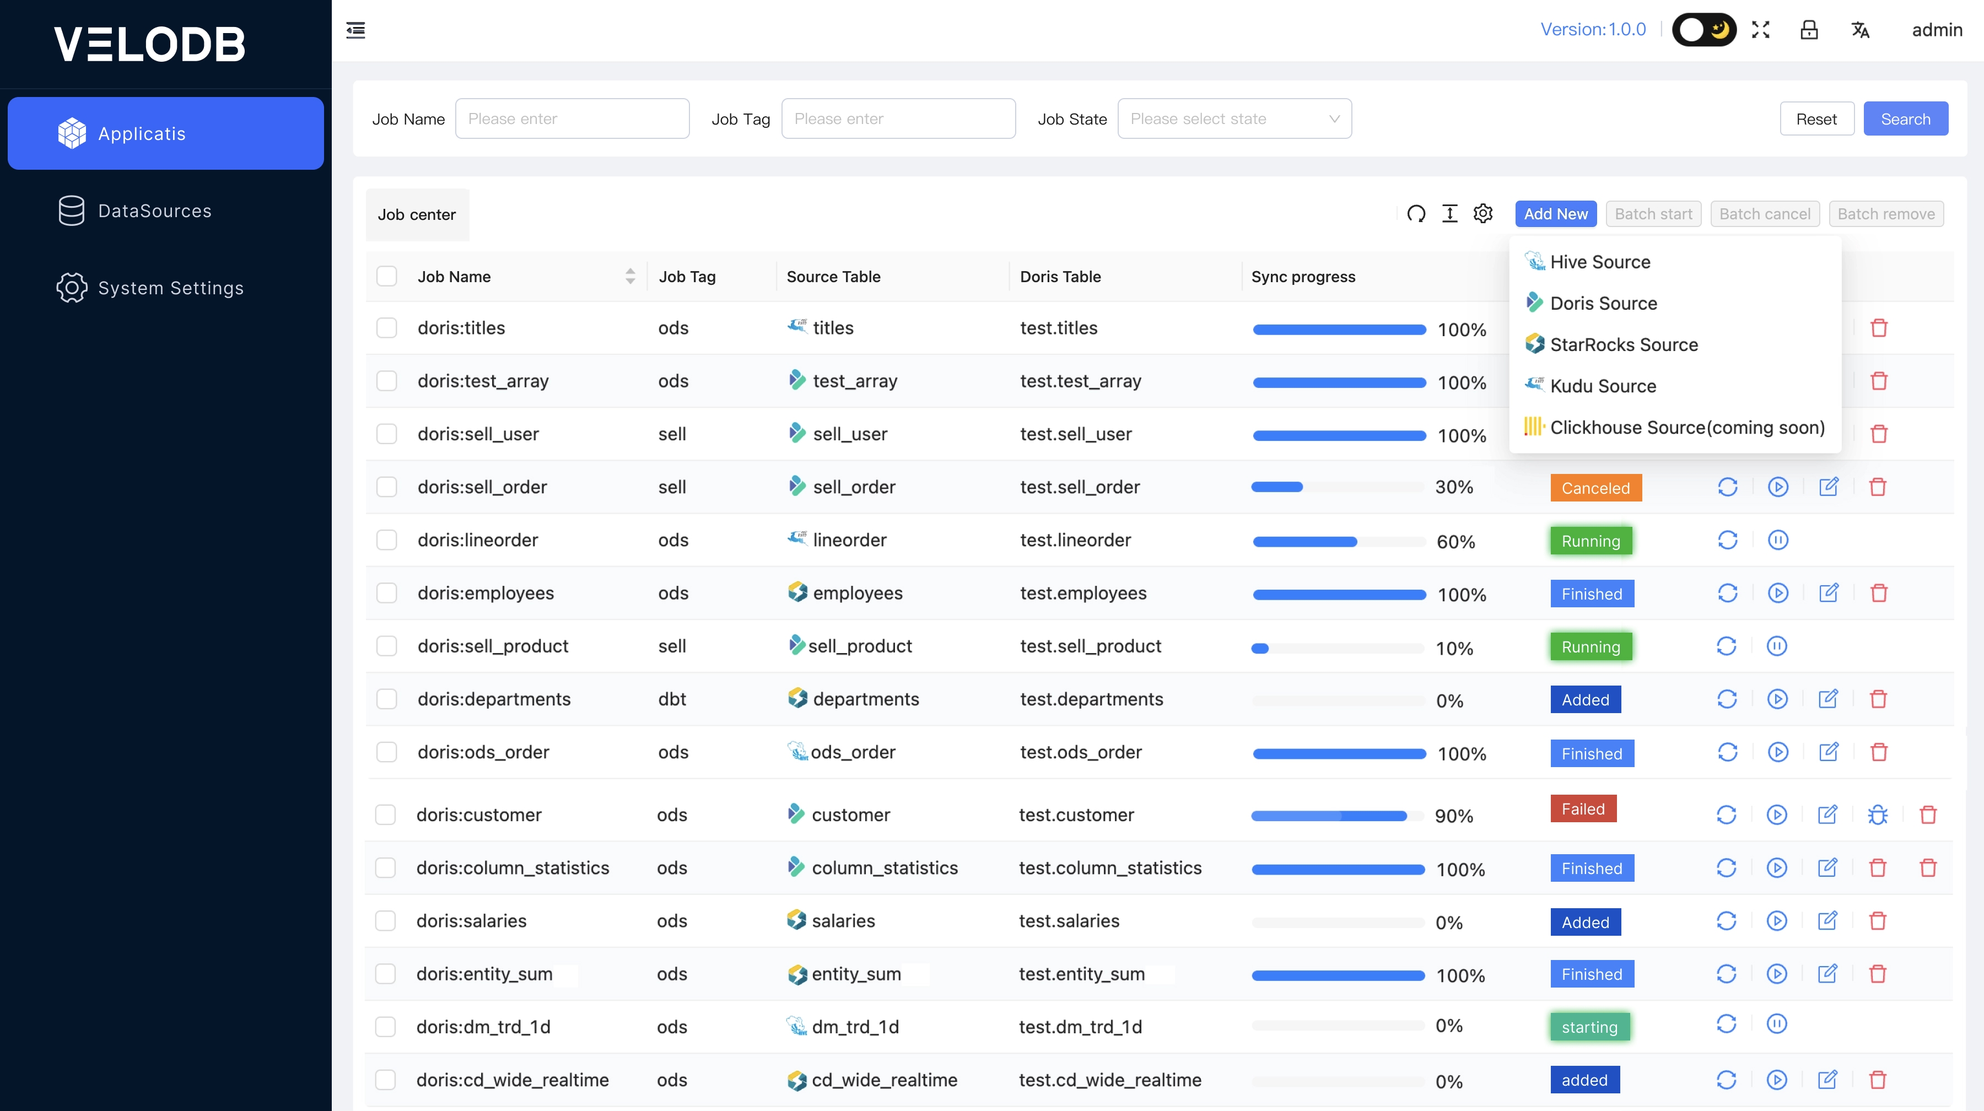This screenshot has width=1984, height=1111.
Task: Open DataSources in the sidebar
Action: coord(154,211)
